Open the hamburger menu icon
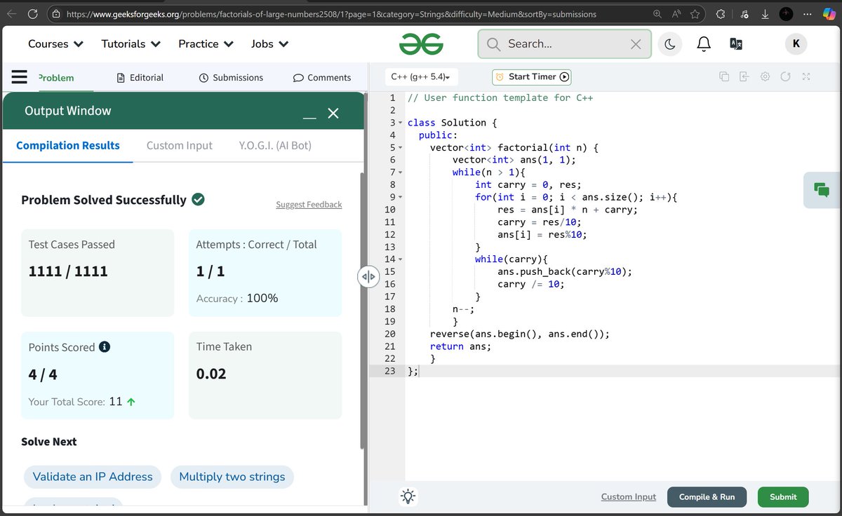842x516 pixels. pyautogui.click(x=19, y=76)
